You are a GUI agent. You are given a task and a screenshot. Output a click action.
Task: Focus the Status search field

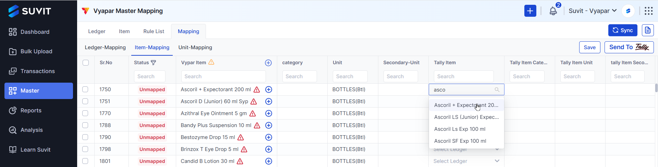tap(150, 76)
